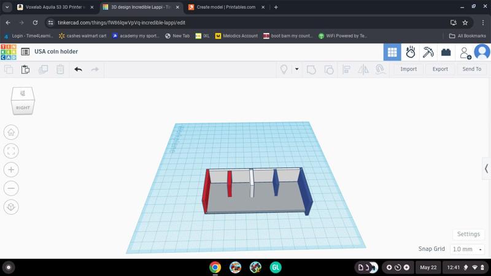Open the All Bookmarks folder
Screen dimensions: 491x276
coord(468,36)
